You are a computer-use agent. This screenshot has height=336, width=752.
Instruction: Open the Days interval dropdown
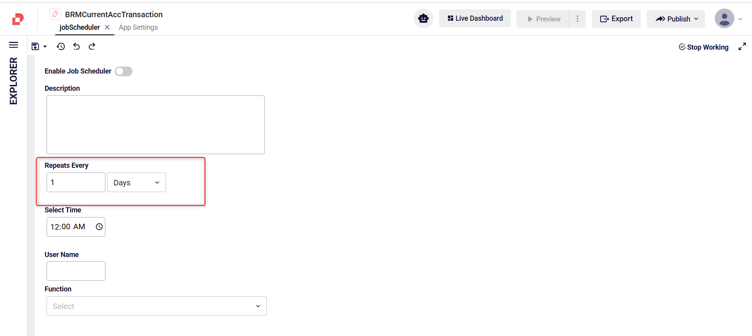136,183
